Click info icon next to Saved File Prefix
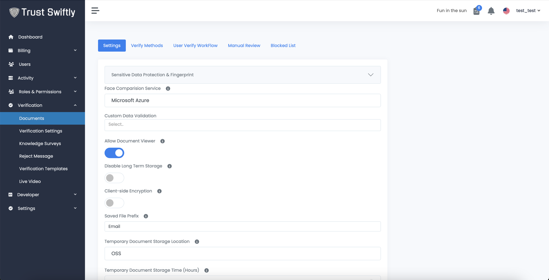This screenshot has height=280, width=549. point(146,216)
